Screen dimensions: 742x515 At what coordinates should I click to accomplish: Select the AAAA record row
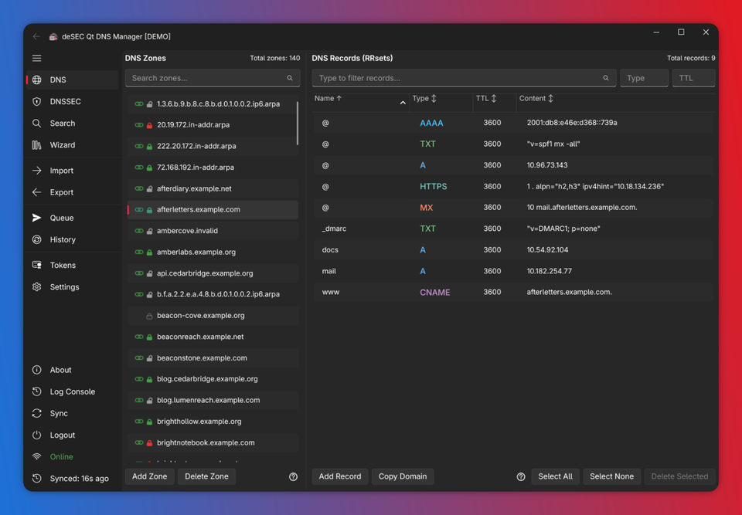513,123
